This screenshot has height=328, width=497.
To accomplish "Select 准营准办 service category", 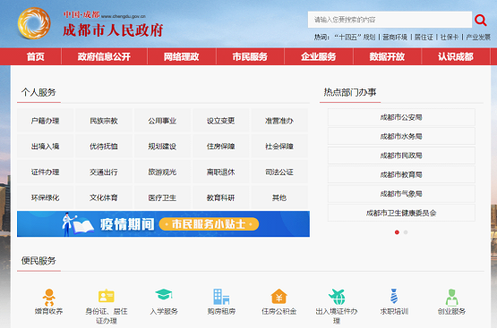I will pyautogui.click(x=279, y=121).
